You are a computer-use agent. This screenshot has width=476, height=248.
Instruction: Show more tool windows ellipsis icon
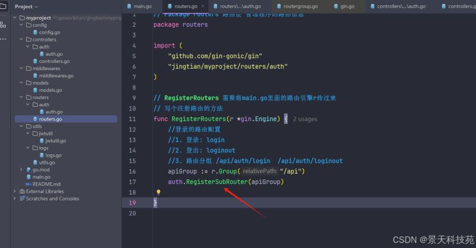(x=3, y=39)
